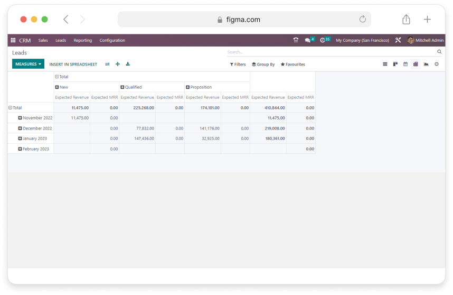Go back with browser back arrow
The height and width of the screenshot is (295, 453).
[66, 20]
